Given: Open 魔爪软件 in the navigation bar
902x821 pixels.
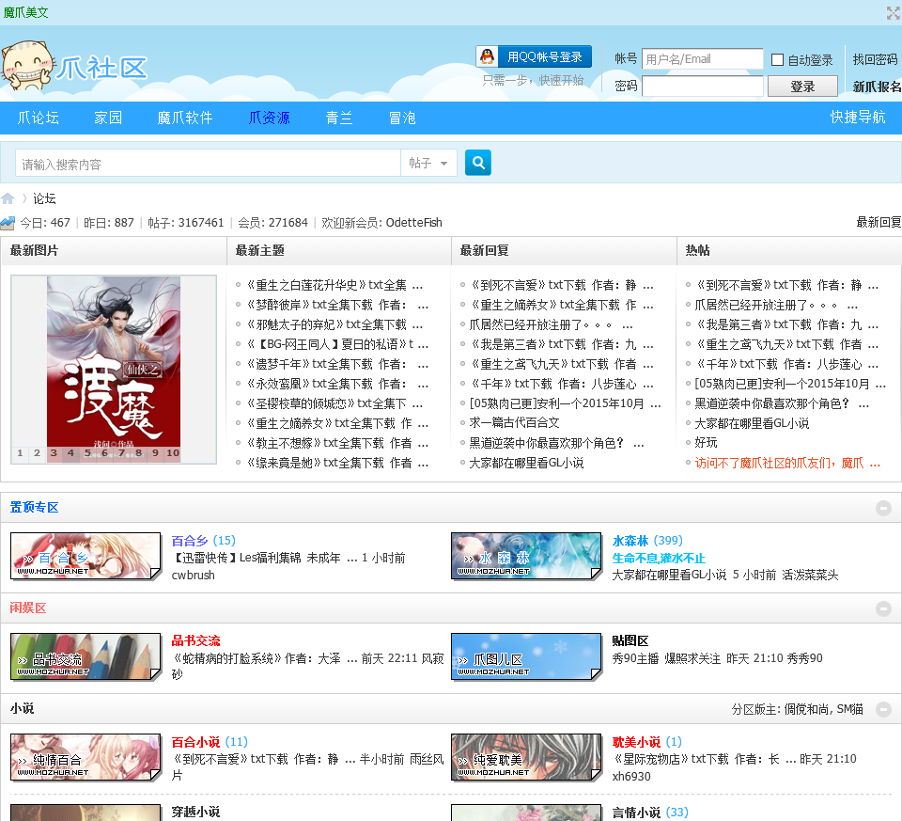Looking at the screenshot, I should tap(185, 118).
